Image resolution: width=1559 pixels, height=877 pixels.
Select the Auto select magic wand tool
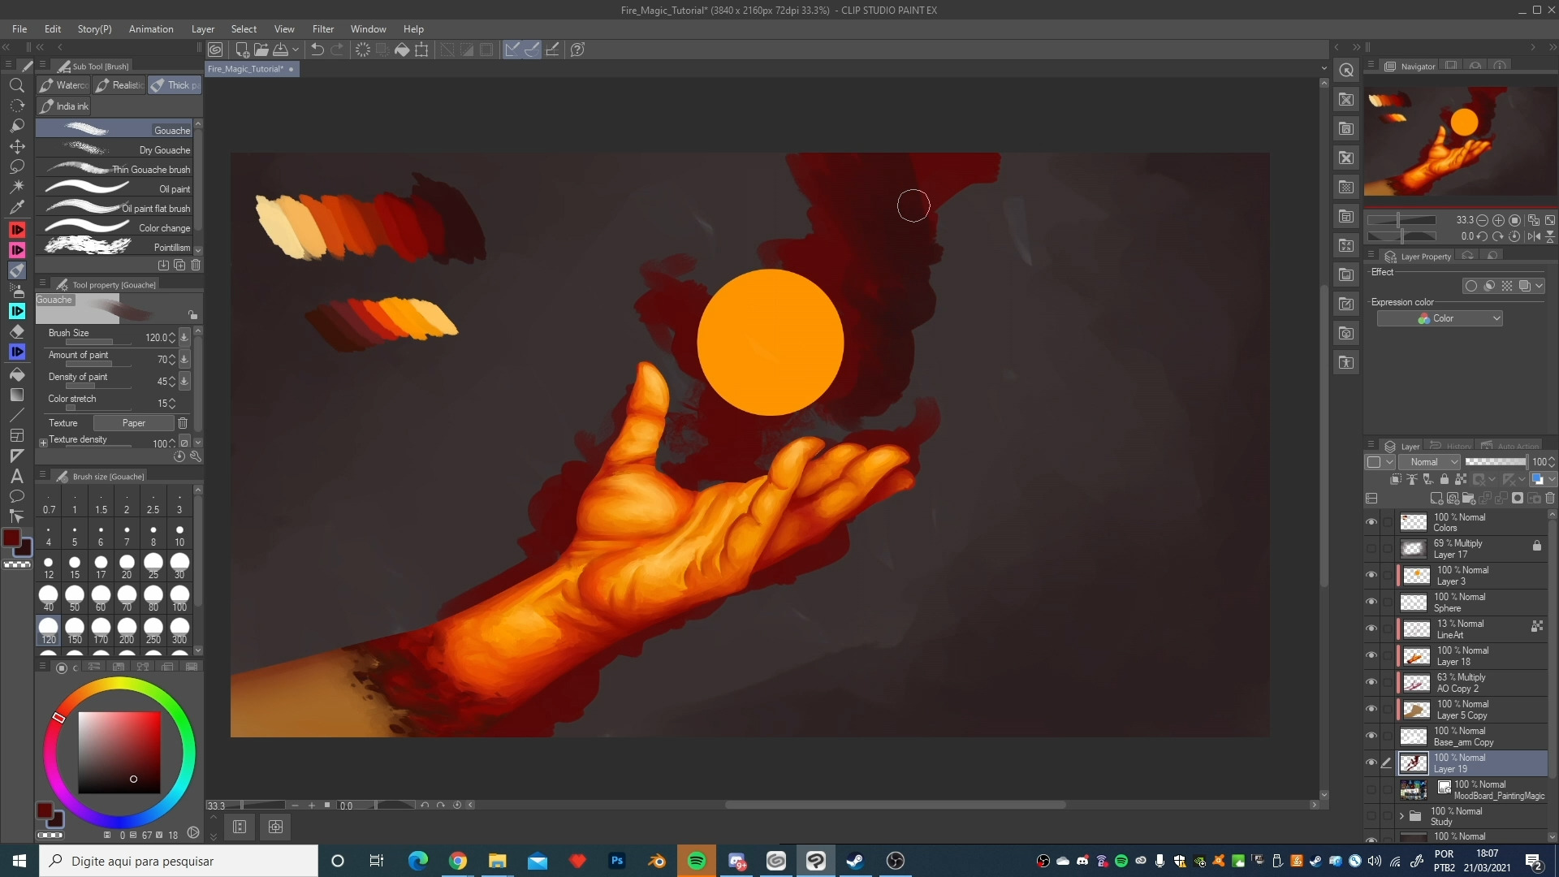pyautogui.click(x=17, y=186)
